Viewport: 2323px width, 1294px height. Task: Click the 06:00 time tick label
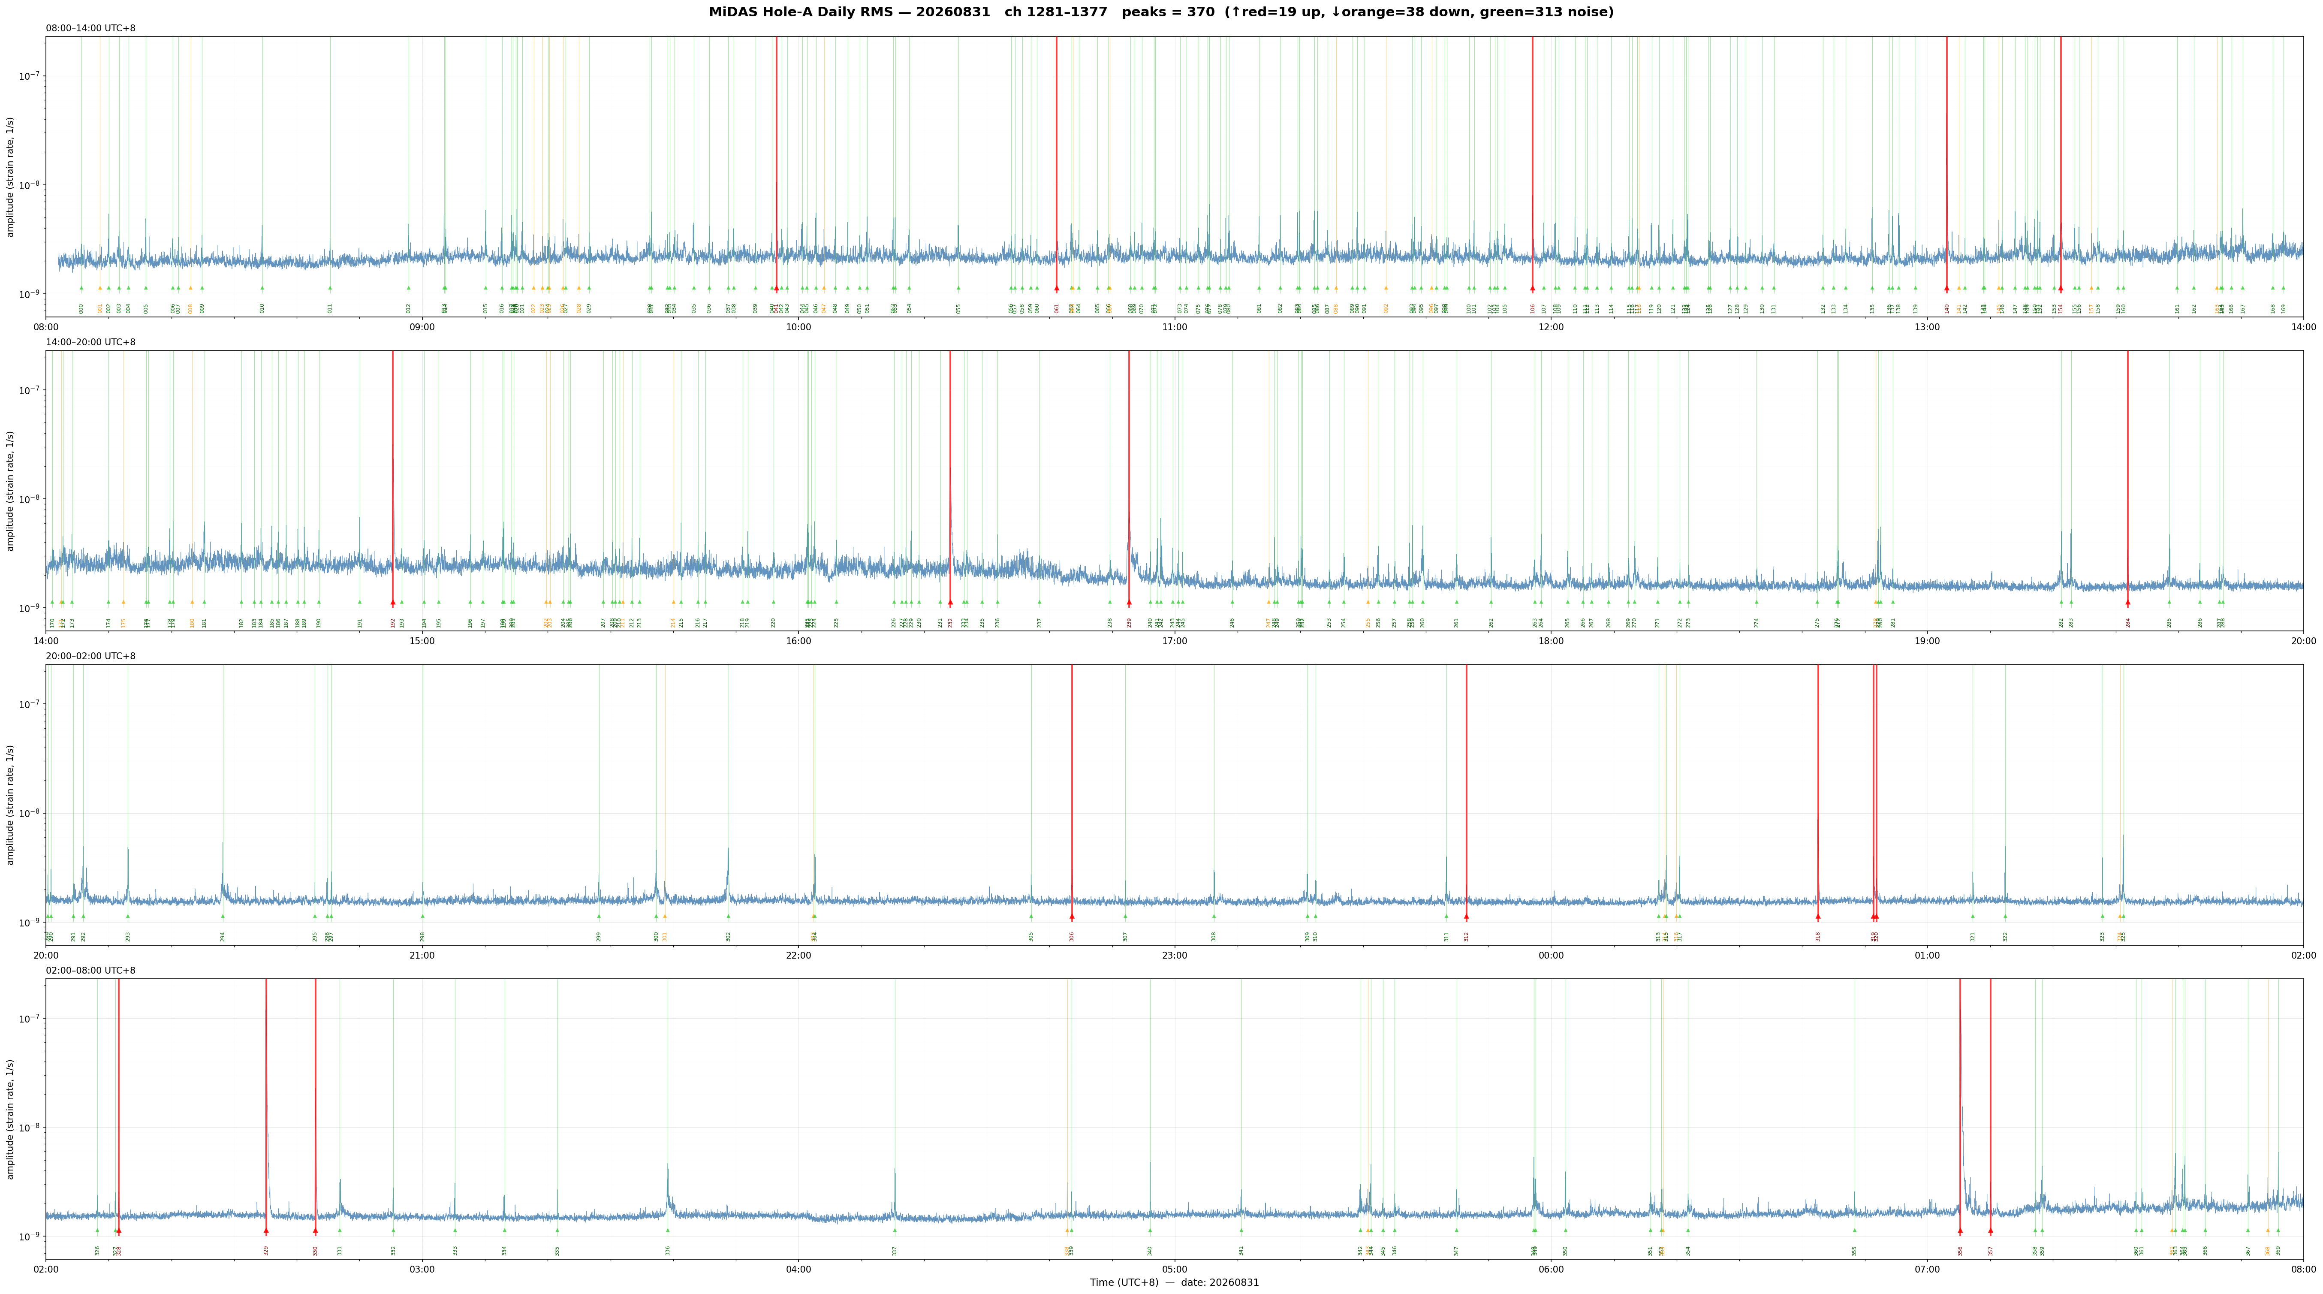pyautogui.click(x=1551, y=1270)
